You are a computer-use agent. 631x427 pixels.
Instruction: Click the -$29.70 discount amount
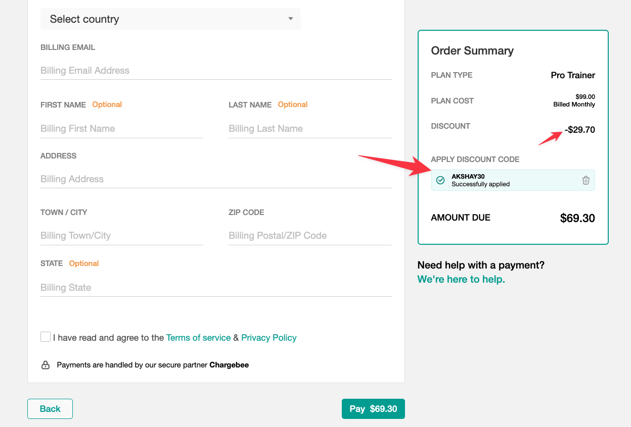(x=580, y=130)
